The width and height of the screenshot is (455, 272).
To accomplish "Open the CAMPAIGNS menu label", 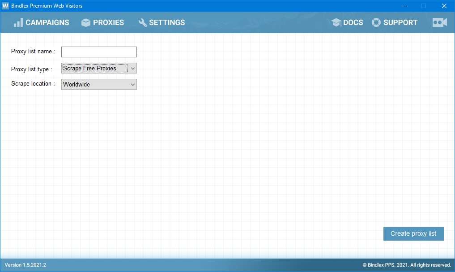I will pos(47,22).
